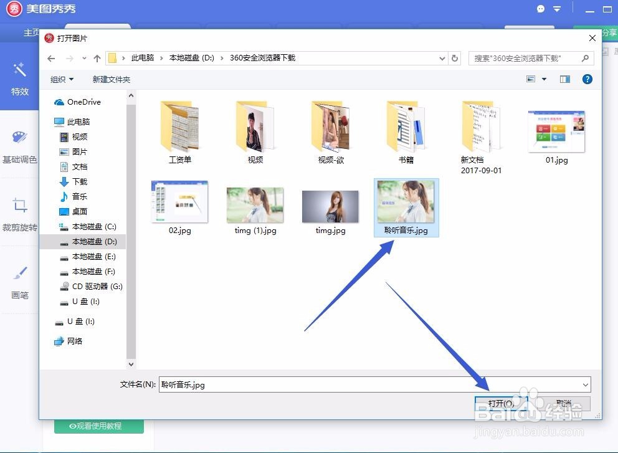Click the search magnifier icon
The width and height of the screenshot is (618, 453).
(x=584, y=58)
